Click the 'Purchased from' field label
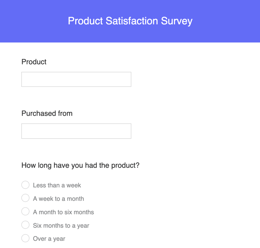This screenshot has width=260, height=248. click(x=47, y=114)
